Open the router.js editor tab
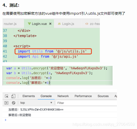 click(13, 24)
